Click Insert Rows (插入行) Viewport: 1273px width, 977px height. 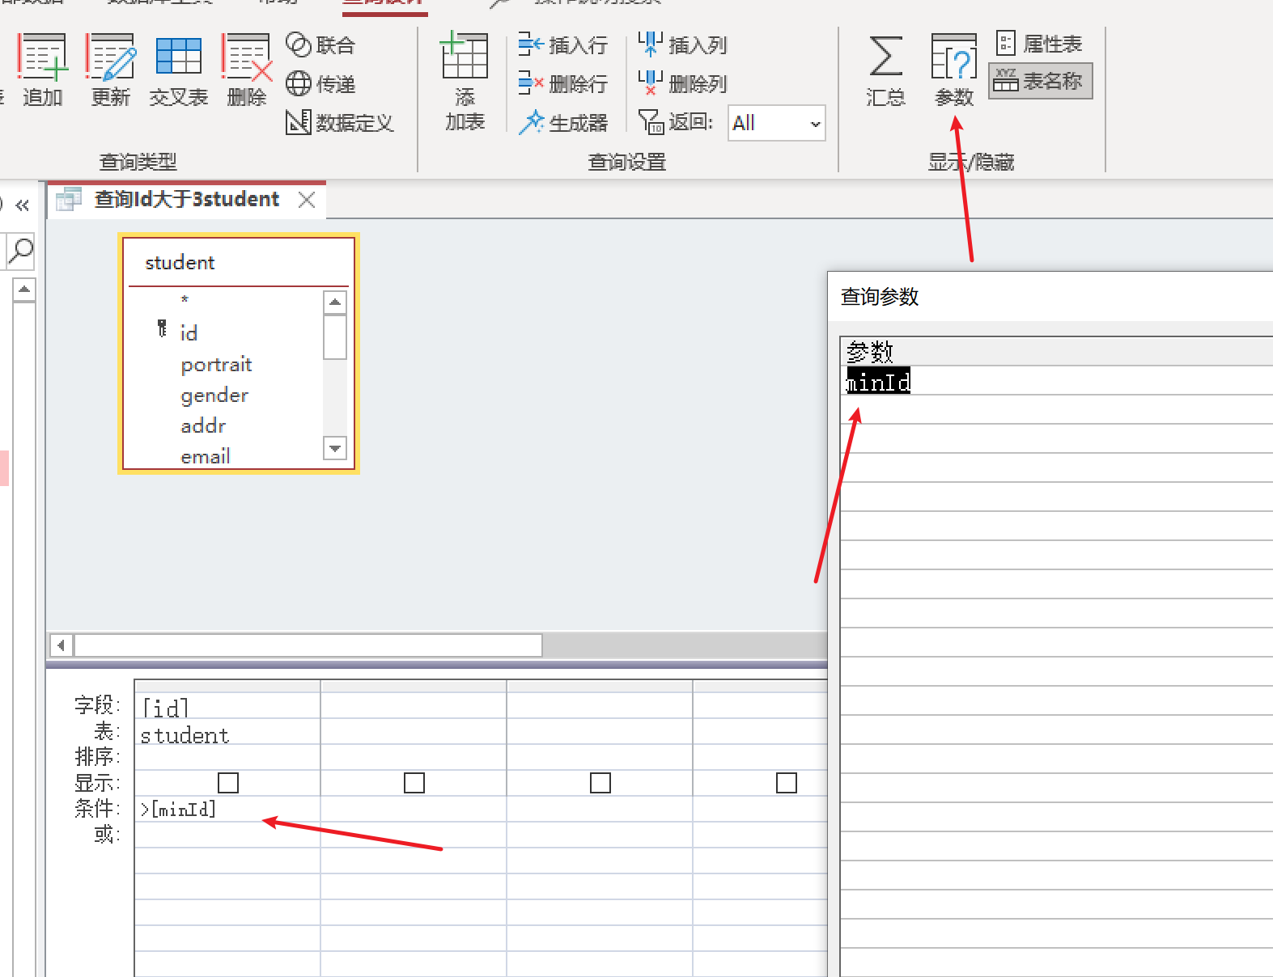(562, 45)
